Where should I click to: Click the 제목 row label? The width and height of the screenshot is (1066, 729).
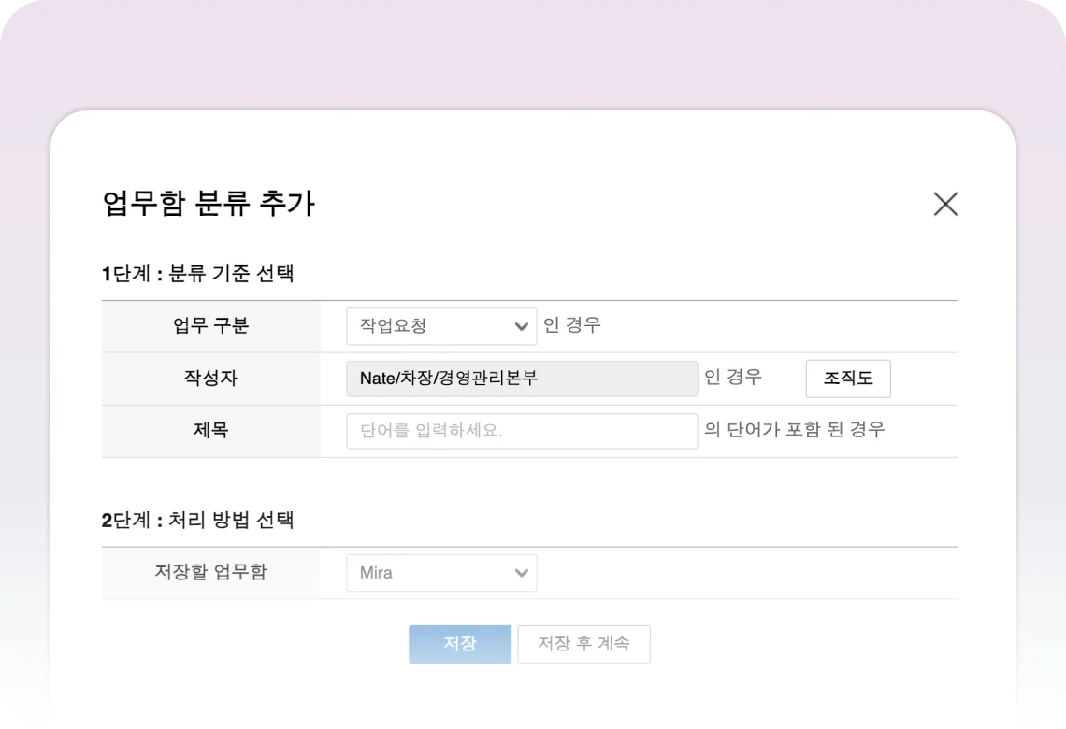pos(211,431)
